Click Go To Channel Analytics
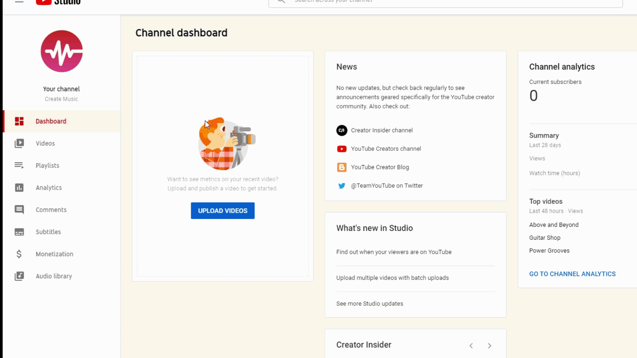This screenshot has width=637, height=358. click(x=572, y=274)
